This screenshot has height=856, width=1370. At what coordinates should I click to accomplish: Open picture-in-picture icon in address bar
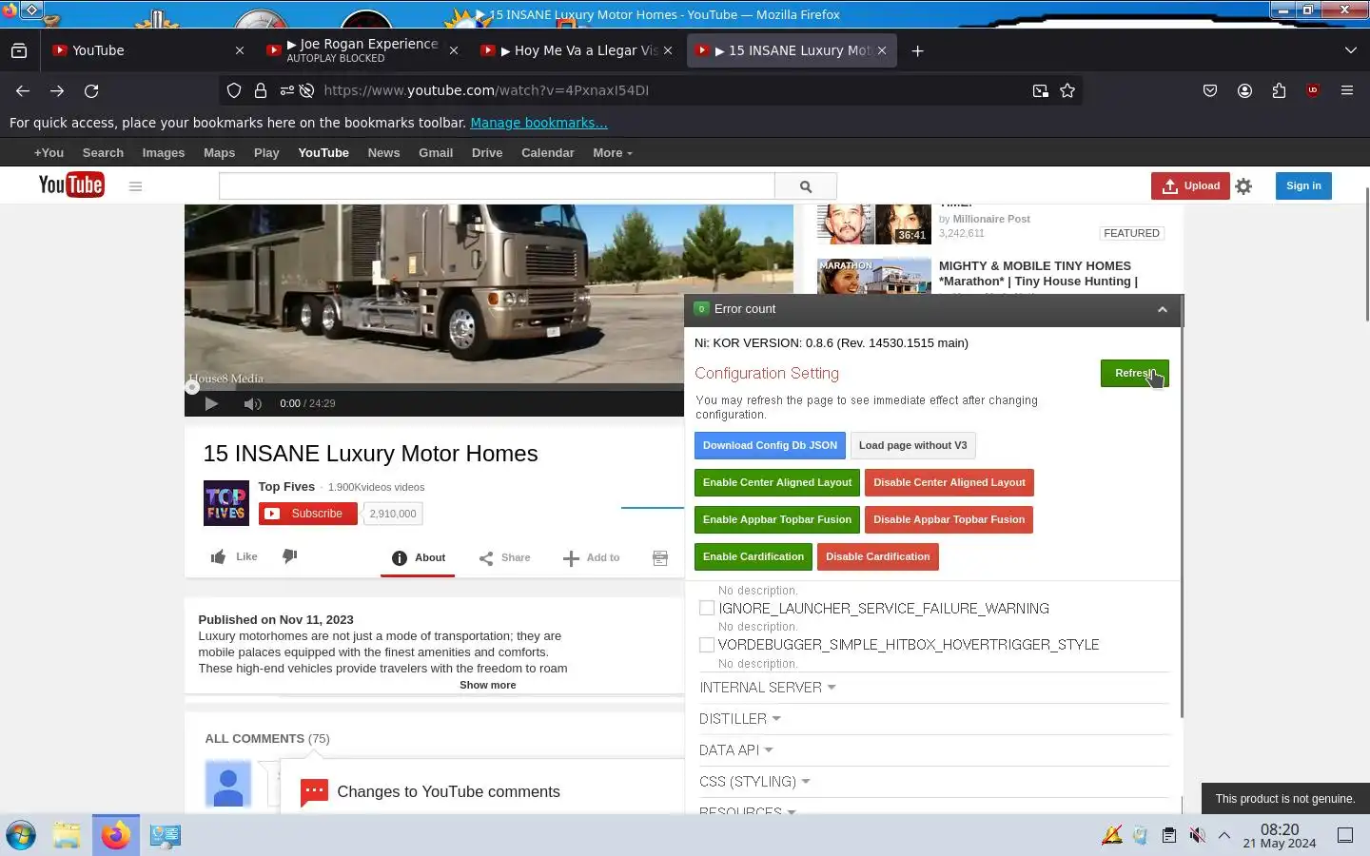(1041, 90)
